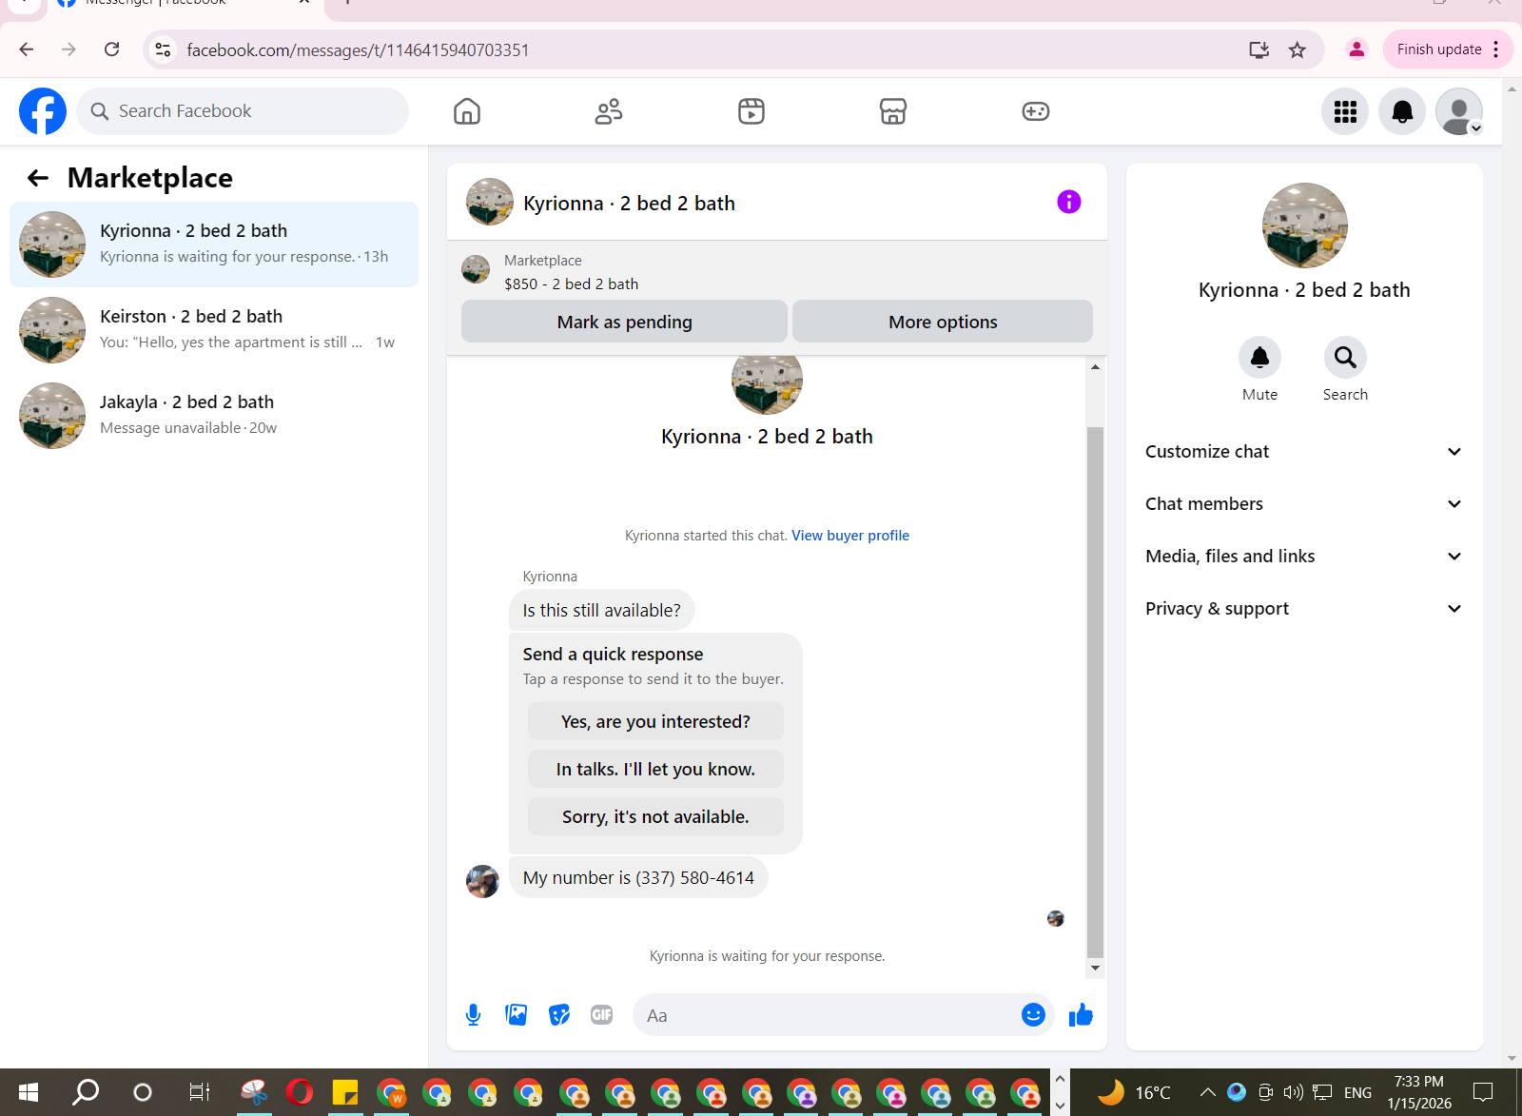Open conversation information purple icon

click(x=1069, y=202)
